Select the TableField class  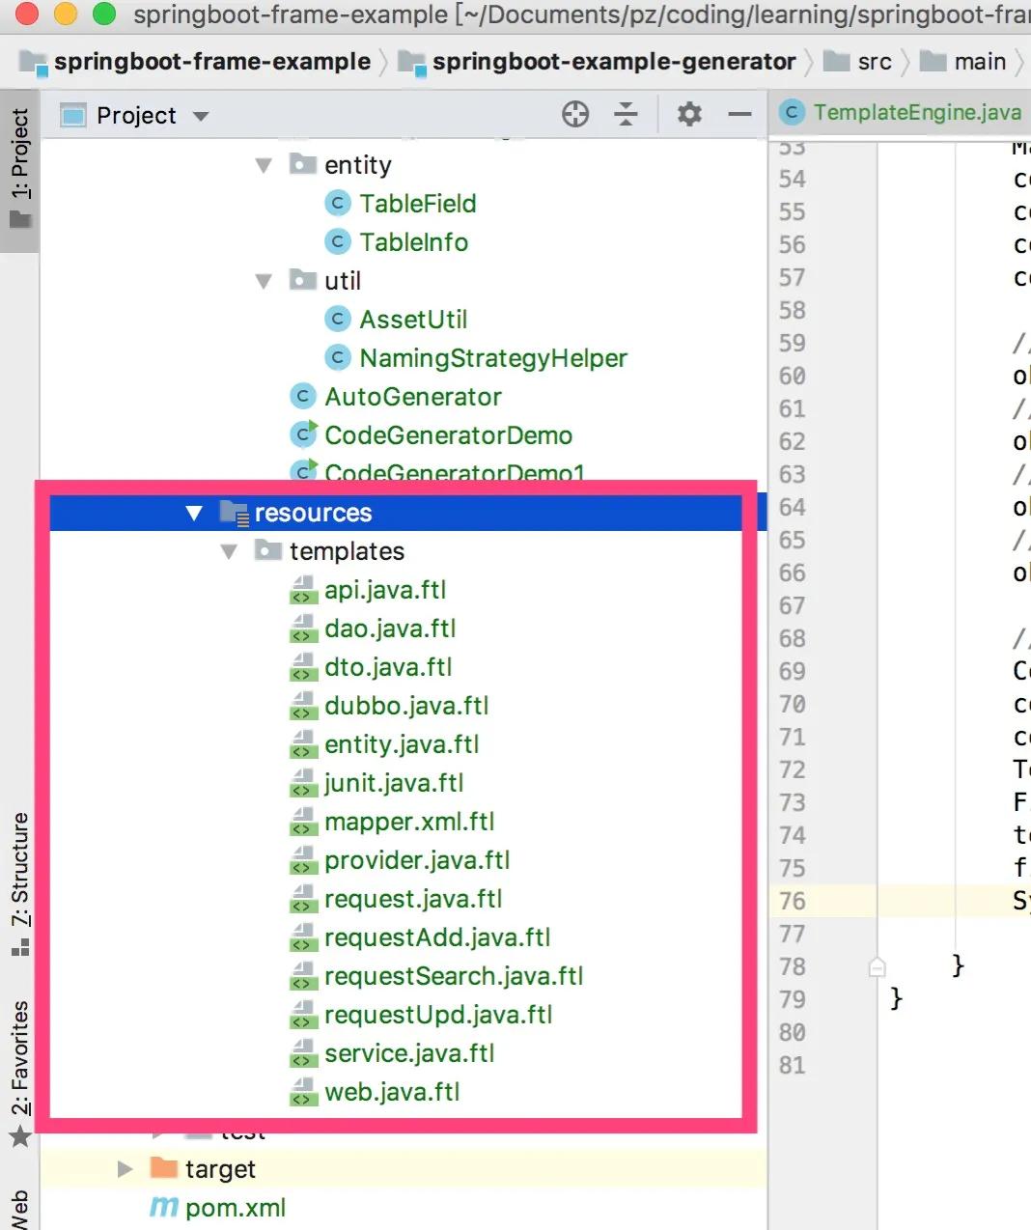(x=418, y=204)
